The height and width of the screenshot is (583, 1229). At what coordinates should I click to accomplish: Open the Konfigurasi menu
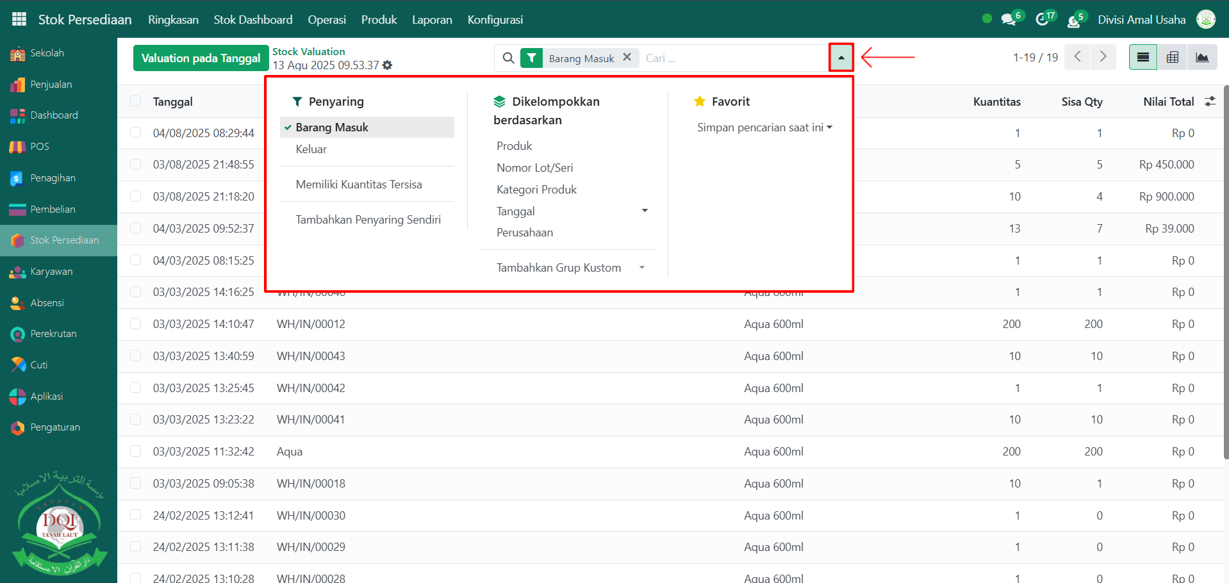(495, 20)
